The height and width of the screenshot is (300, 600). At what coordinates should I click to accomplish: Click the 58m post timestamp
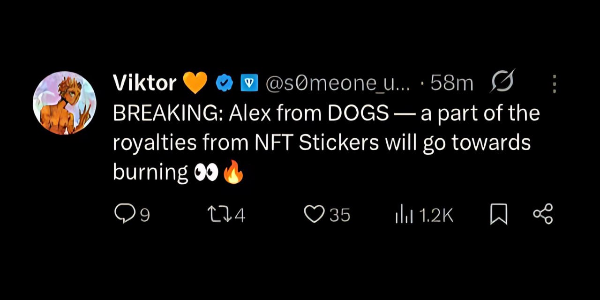pyautogui.click(x=451, y=83)
